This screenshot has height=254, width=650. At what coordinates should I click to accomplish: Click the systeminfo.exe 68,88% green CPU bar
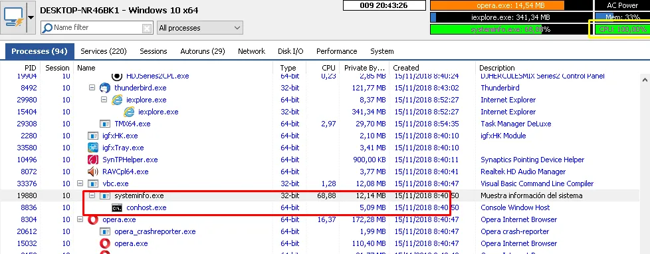(512, 29)
